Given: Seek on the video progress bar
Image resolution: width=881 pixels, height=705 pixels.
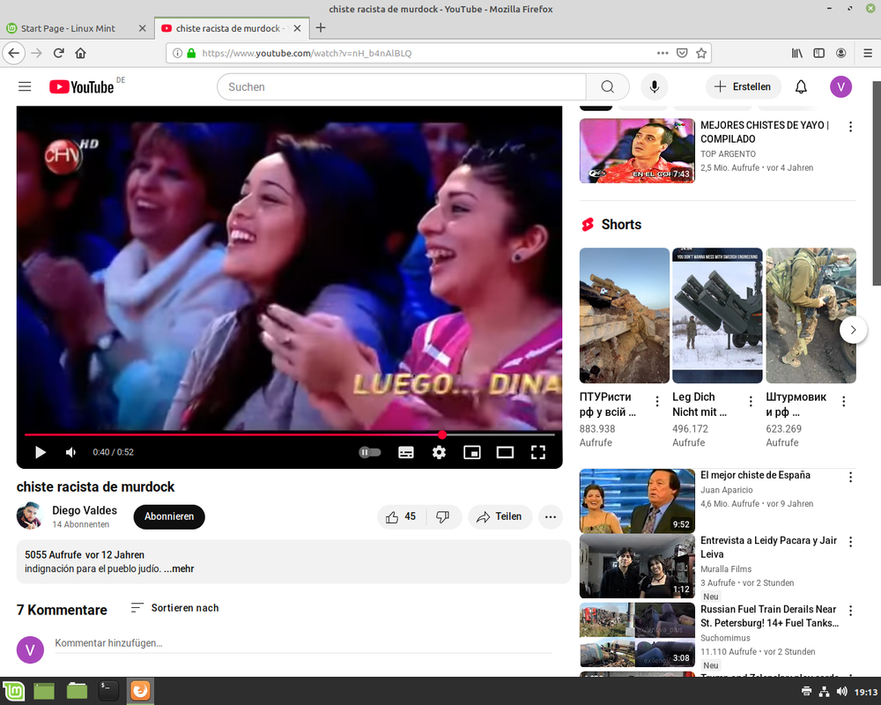Looking at the screenshot, I should [289, 434].
